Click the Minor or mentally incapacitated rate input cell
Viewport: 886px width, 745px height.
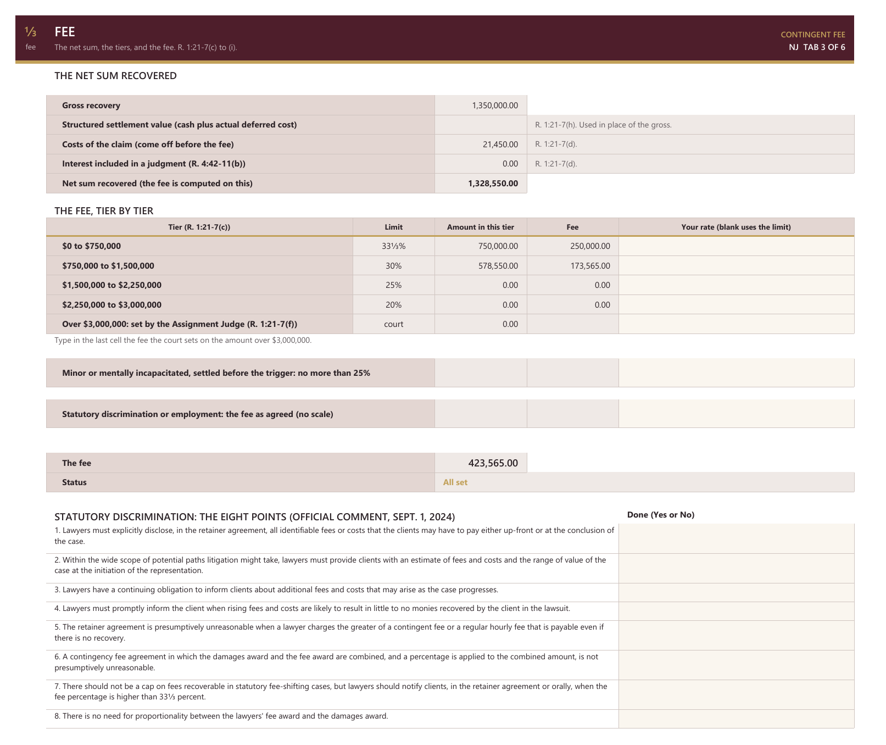pos(736,373)
